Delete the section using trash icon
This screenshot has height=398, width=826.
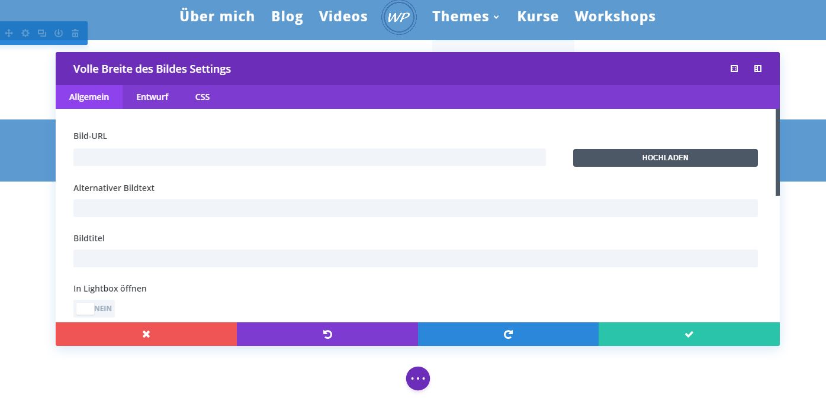click(x=75, y=34)
